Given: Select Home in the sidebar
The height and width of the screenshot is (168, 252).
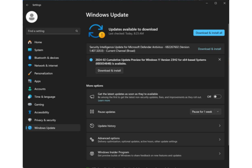Looking at the screenshot, I should pos(53,42).
